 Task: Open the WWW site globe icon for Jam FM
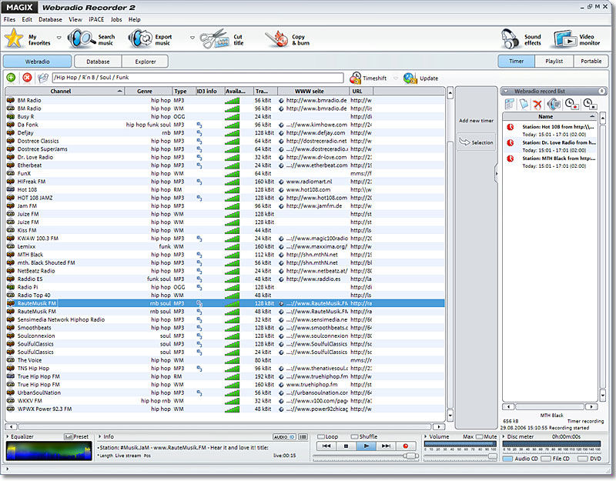point(281,206)
